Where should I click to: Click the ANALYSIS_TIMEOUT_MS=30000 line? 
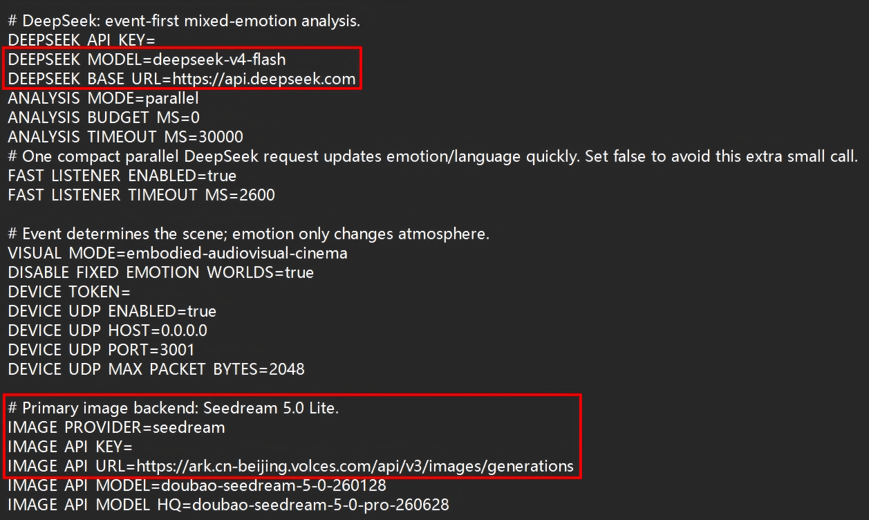tap(125, 137)
